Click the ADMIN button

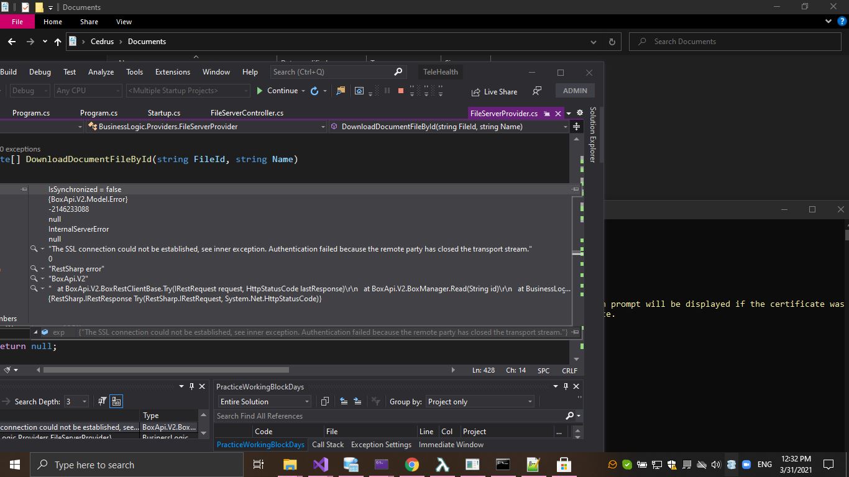click(x=575, y=91)
